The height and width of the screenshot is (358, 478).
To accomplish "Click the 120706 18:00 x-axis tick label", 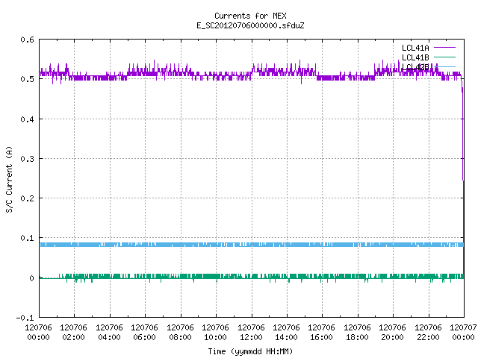I will click(x=357, y=332).
